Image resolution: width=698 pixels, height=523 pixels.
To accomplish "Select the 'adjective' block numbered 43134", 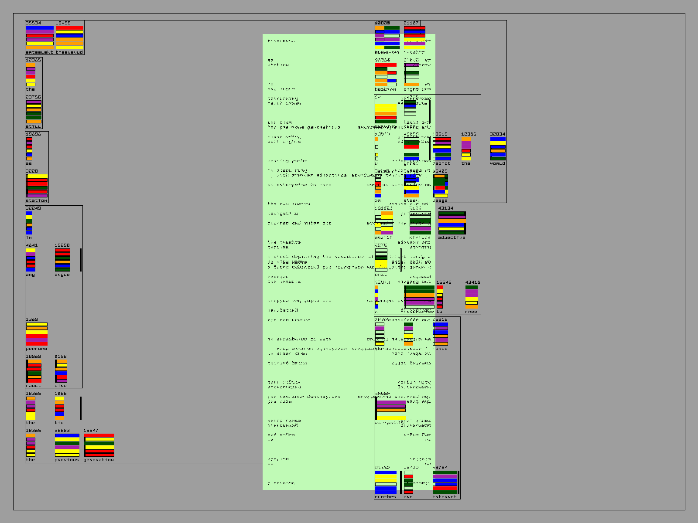I will 452,223.
